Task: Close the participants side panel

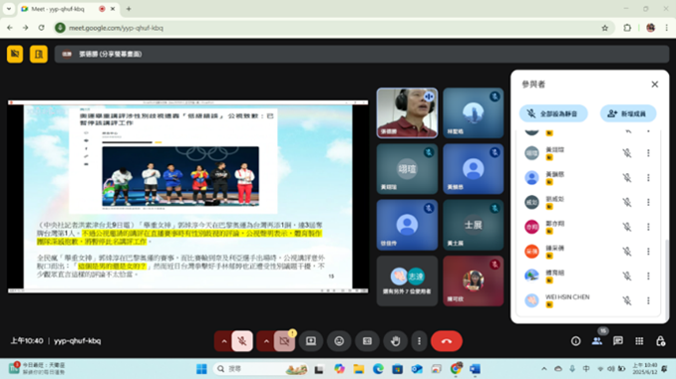Action: click(x=654, y=85)
